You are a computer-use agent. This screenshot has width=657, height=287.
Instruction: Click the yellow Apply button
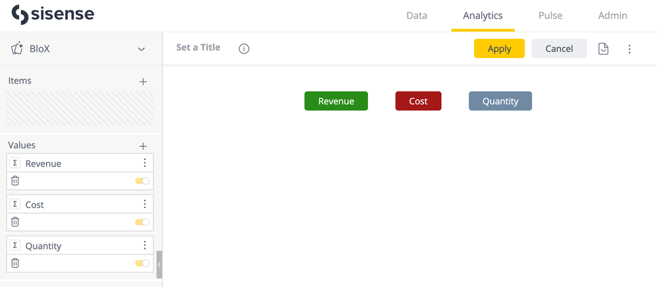point(499,49)
